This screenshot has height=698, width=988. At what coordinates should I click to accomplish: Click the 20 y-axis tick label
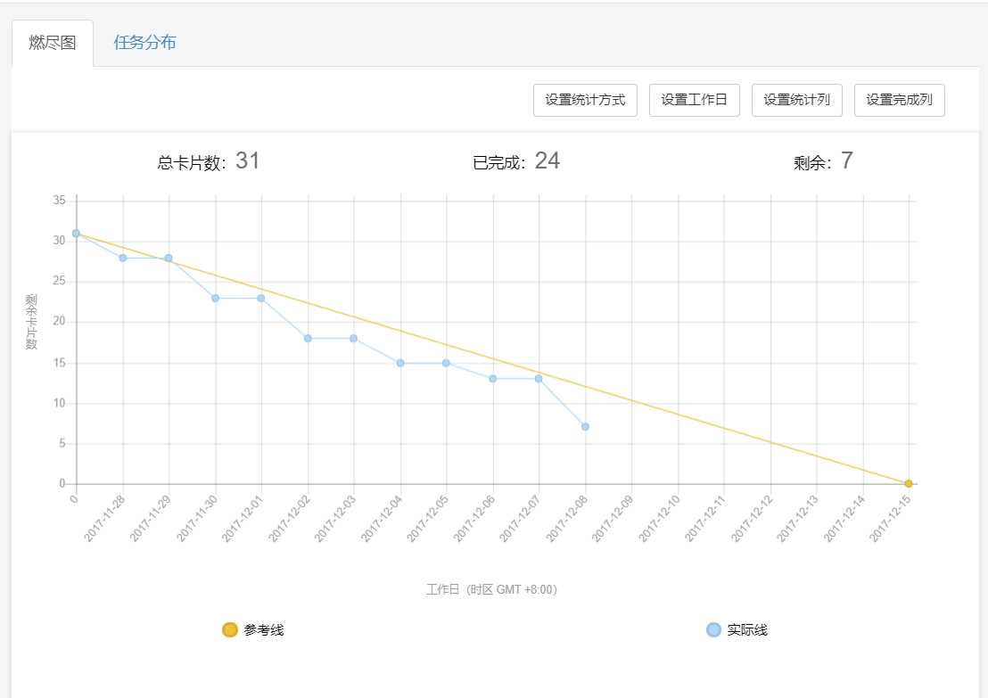point(59,321)
